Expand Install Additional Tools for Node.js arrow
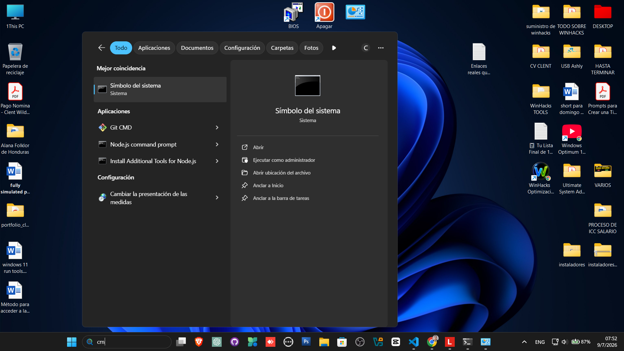This screenshot has width=624, height=351. point(217,161)
